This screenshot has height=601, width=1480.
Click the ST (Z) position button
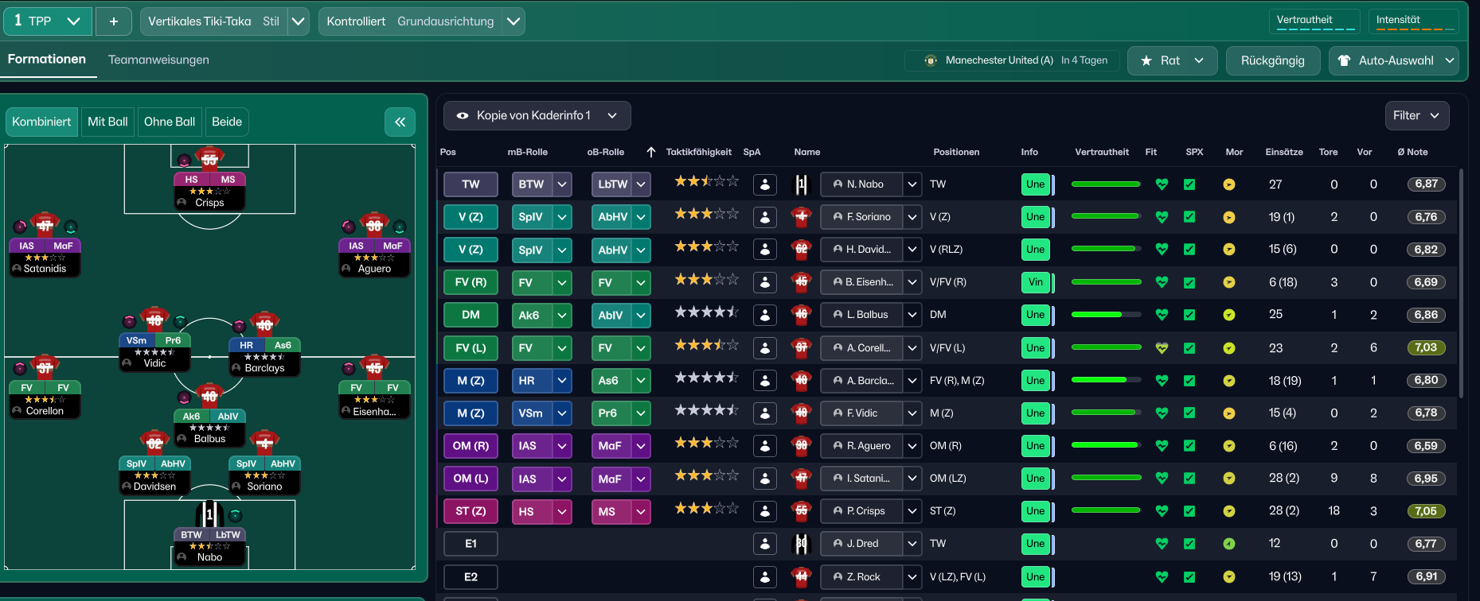point(471,511)
